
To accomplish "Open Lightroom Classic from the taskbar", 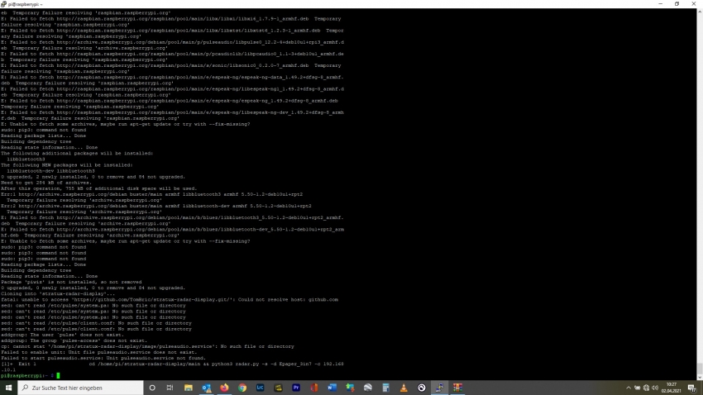I will (x=260, y=388).
